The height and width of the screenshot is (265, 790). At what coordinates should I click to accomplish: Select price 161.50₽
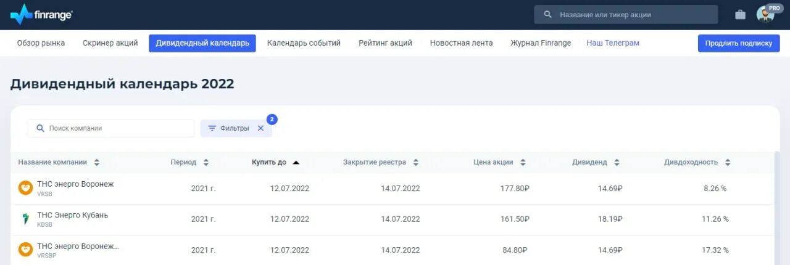click(x=515, y=219)
